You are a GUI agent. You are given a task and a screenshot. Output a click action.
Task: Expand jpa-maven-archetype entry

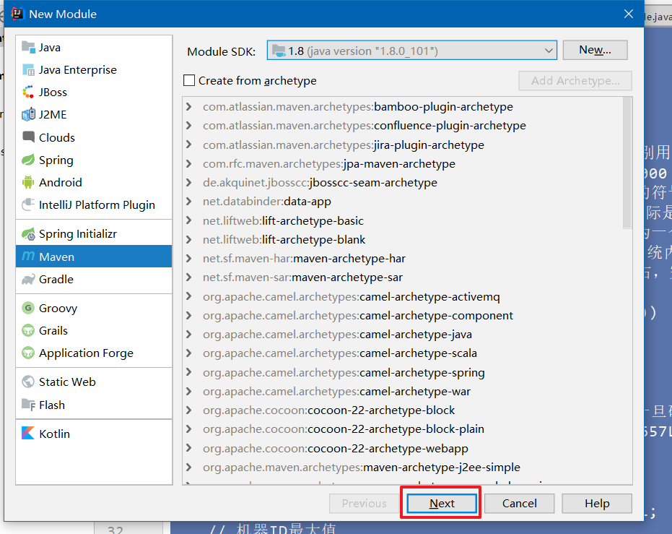tap(189, 163)
